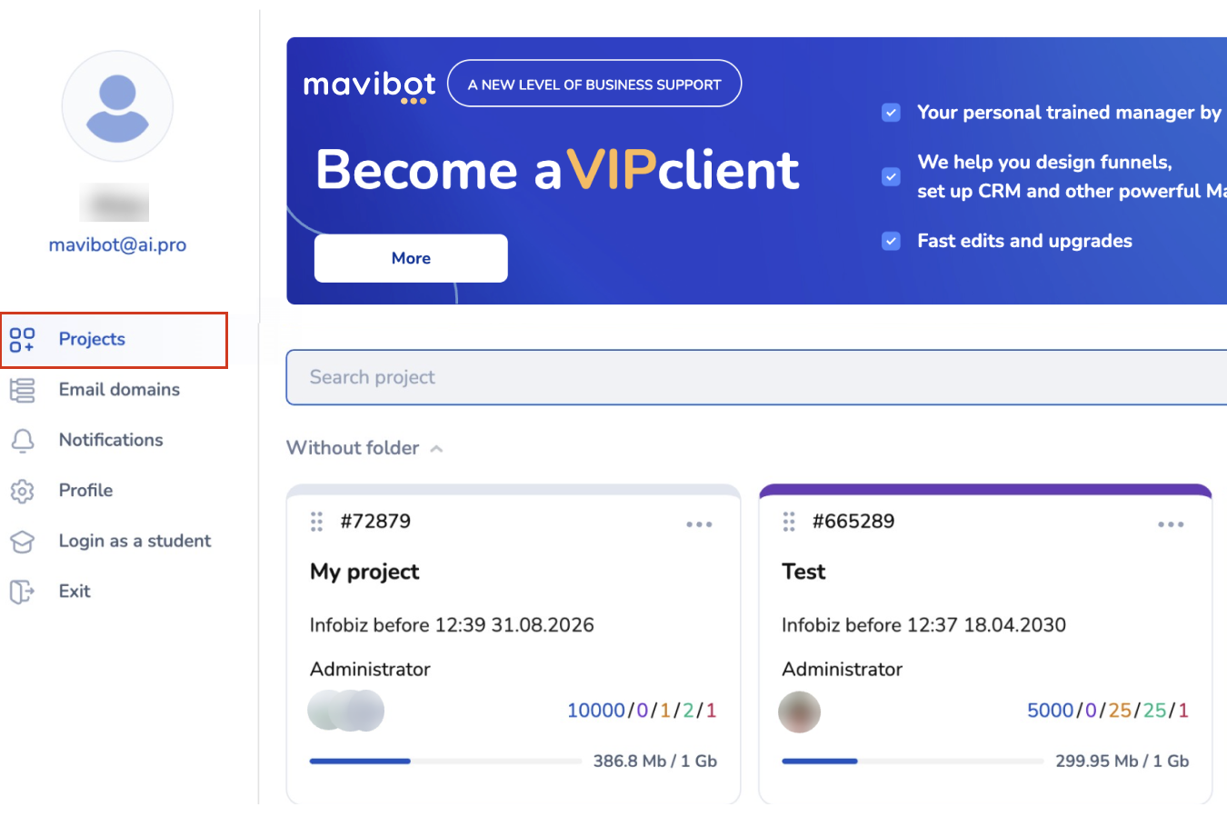Screen dimensions: 1227x827
Task: Go to Notifications in sidebar
Action: click(111, 440)
